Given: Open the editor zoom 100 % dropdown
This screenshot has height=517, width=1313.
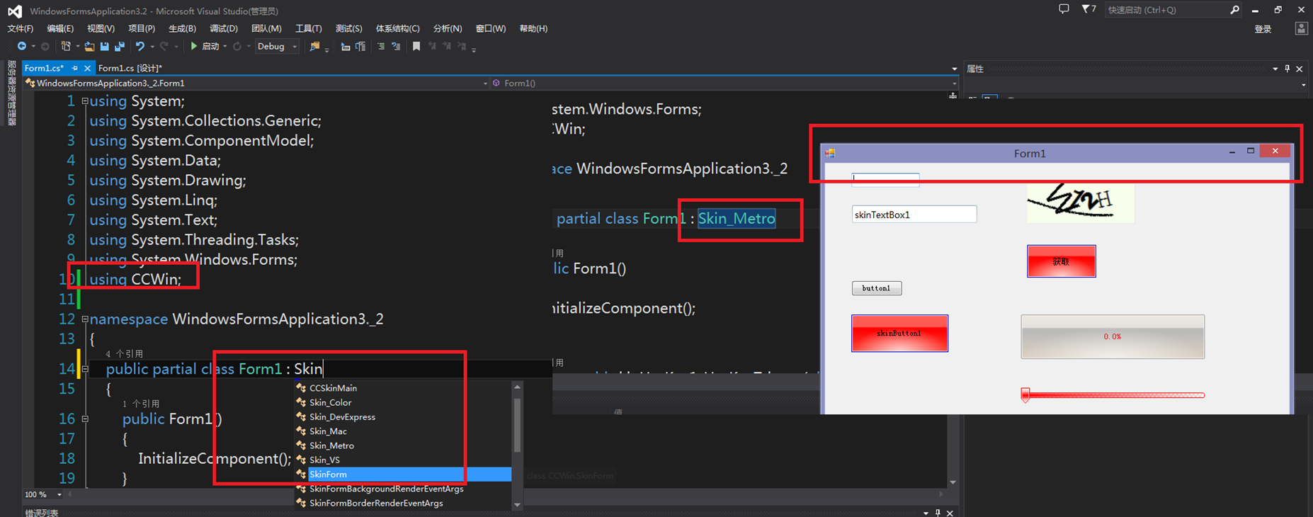Looking at the screenshot, I should [x=59, y=494].
